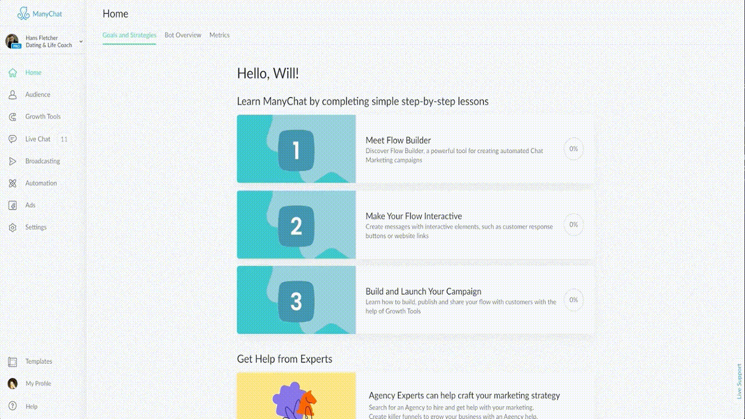Open the Live Chat menu label
The height and width of the screenshot is (419, 745).
point(38,139)
